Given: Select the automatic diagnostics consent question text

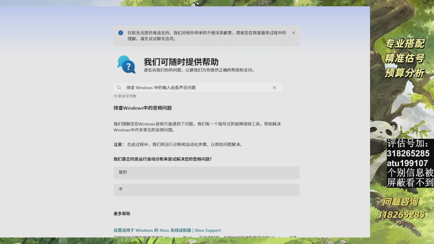Looking at the screenshot, I should tap(162, 159).
